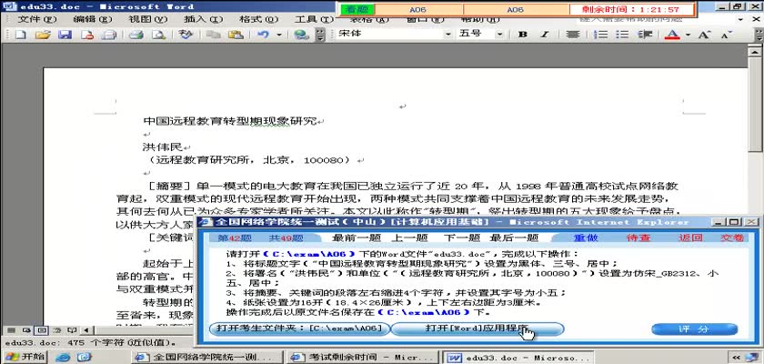Print the document with printer icon

(136, 35)
